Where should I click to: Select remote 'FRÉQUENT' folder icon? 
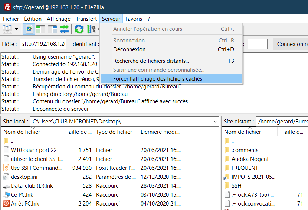tap(227, 168)
